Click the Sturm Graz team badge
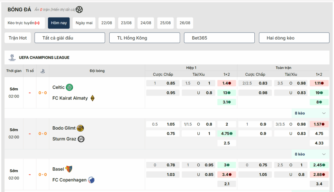 click(x=81, y=139)
